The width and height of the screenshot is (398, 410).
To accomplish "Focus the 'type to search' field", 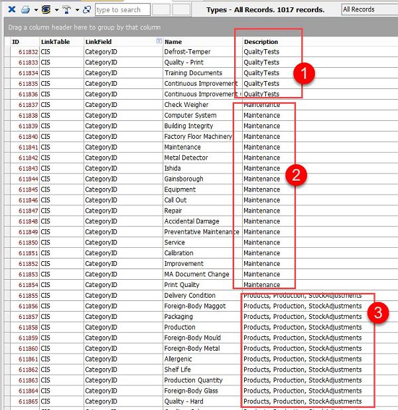I will click(x=123, y=10).
